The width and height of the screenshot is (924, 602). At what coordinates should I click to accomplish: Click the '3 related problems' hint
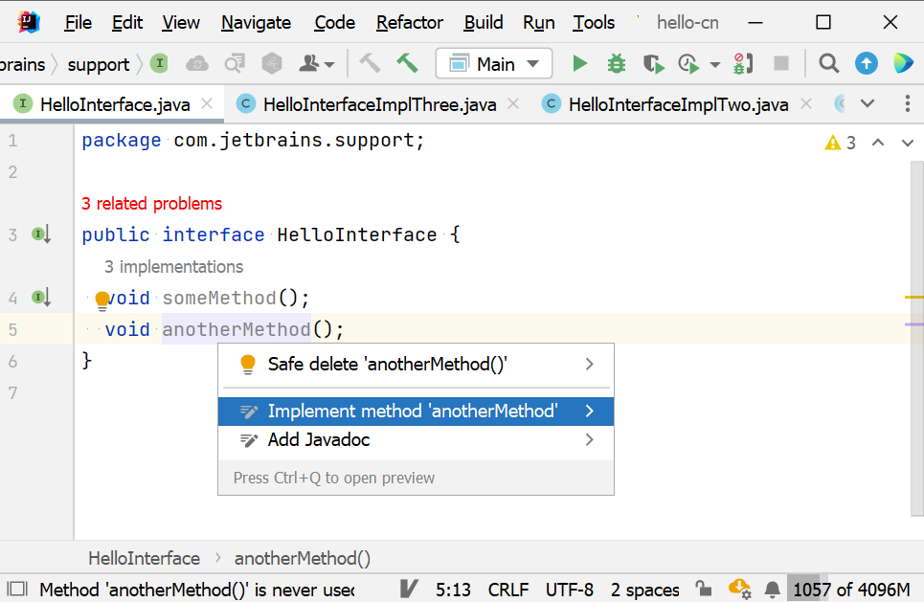click(x=151, y=204)
